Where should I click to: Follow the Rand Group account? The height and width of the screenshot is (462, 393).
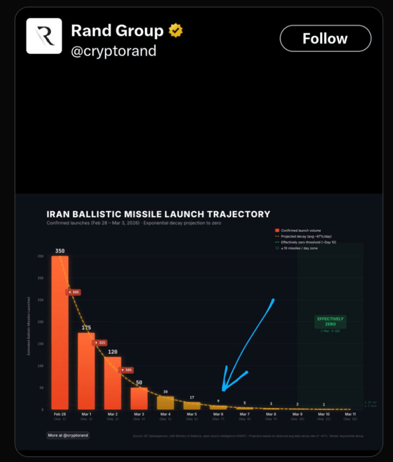point(325,38)
